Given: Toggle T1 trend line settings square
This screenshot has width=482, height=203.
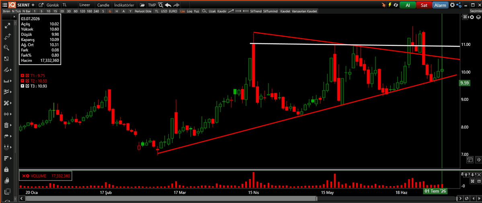Looking at the screenshot, I should click(x=27, y=75).
